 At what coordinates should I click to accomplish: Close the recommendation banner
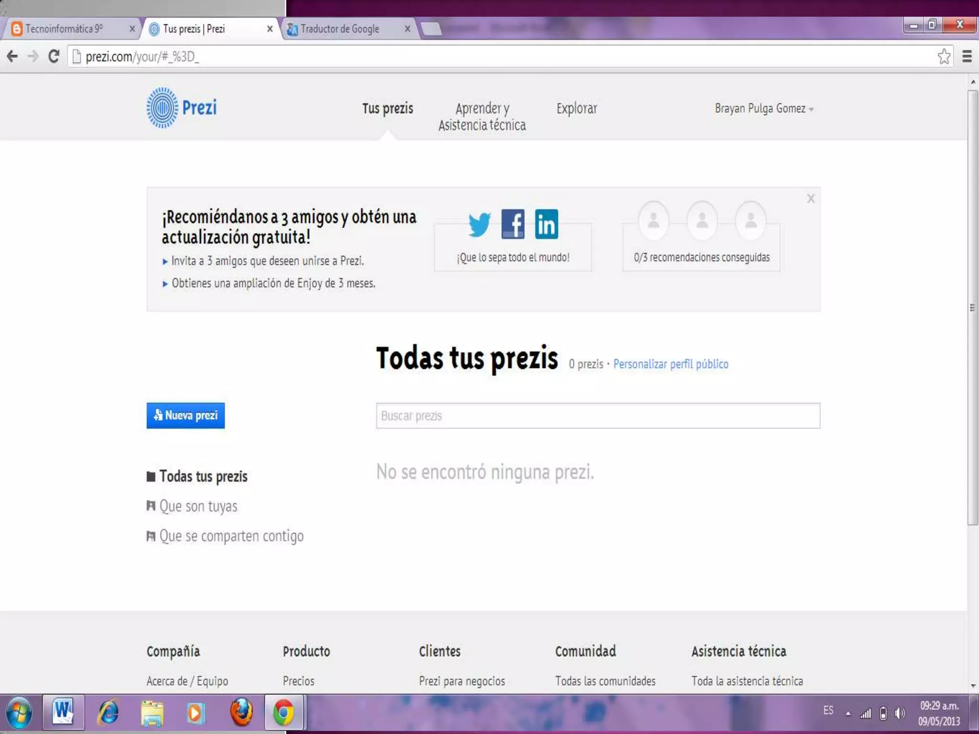pyautogui.click(x=811, y=199)
